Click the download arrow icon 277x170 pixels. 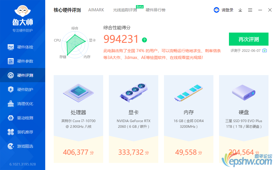coord(240,10)
